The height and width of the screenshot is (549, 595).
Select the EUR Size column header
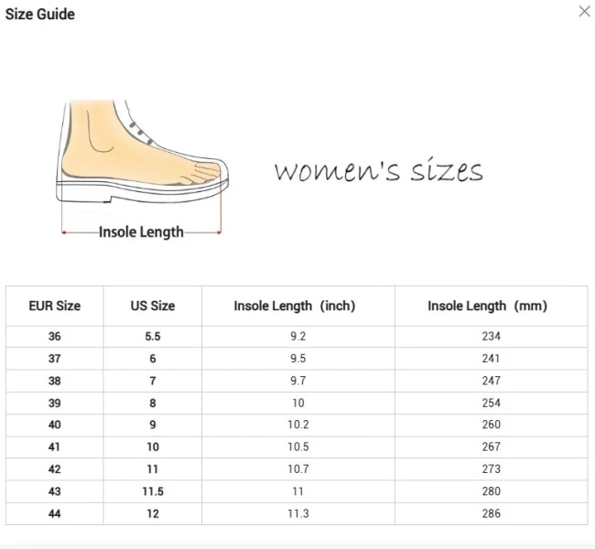tap(55, 306)
